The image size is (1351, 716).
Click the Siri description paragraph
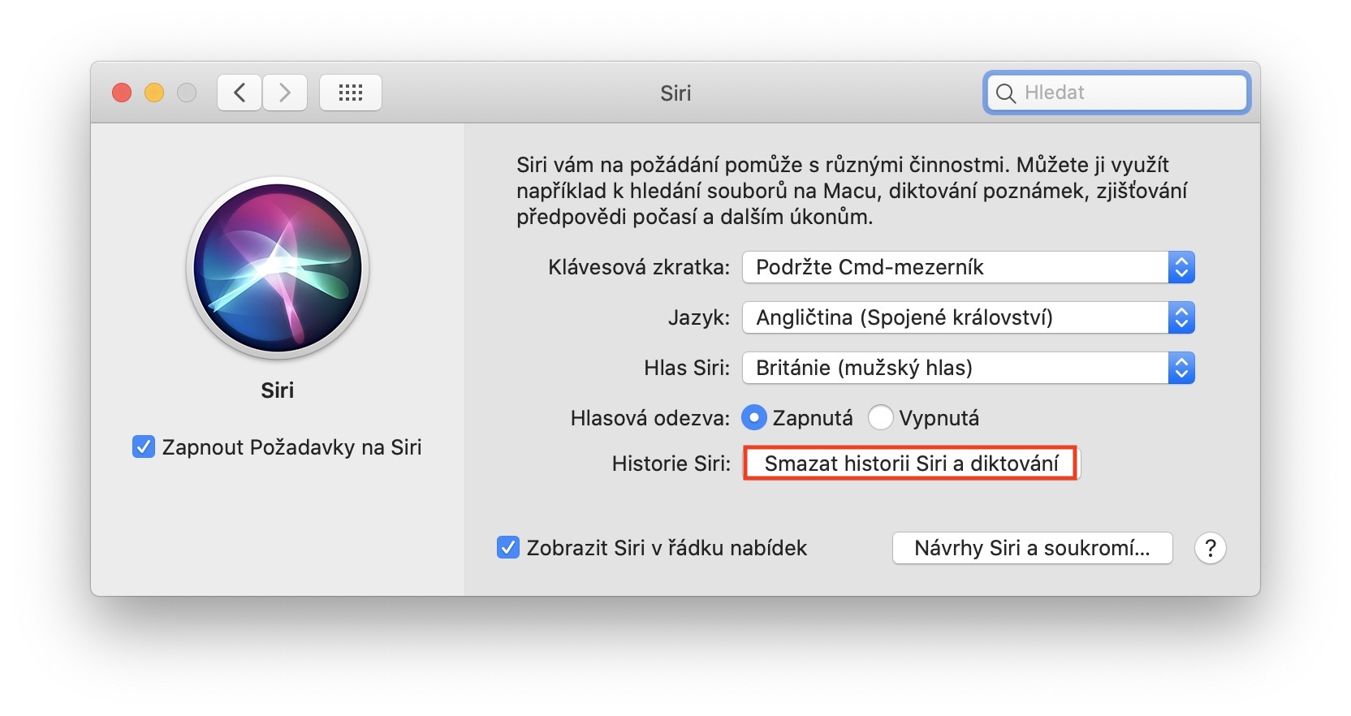coord(852,191)
